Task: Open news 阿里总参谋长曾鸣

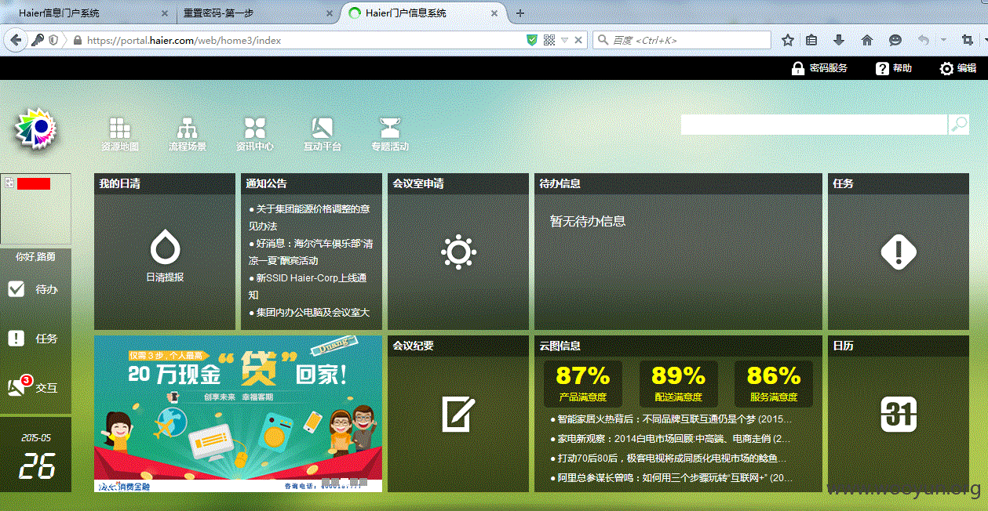Action: 671,477
